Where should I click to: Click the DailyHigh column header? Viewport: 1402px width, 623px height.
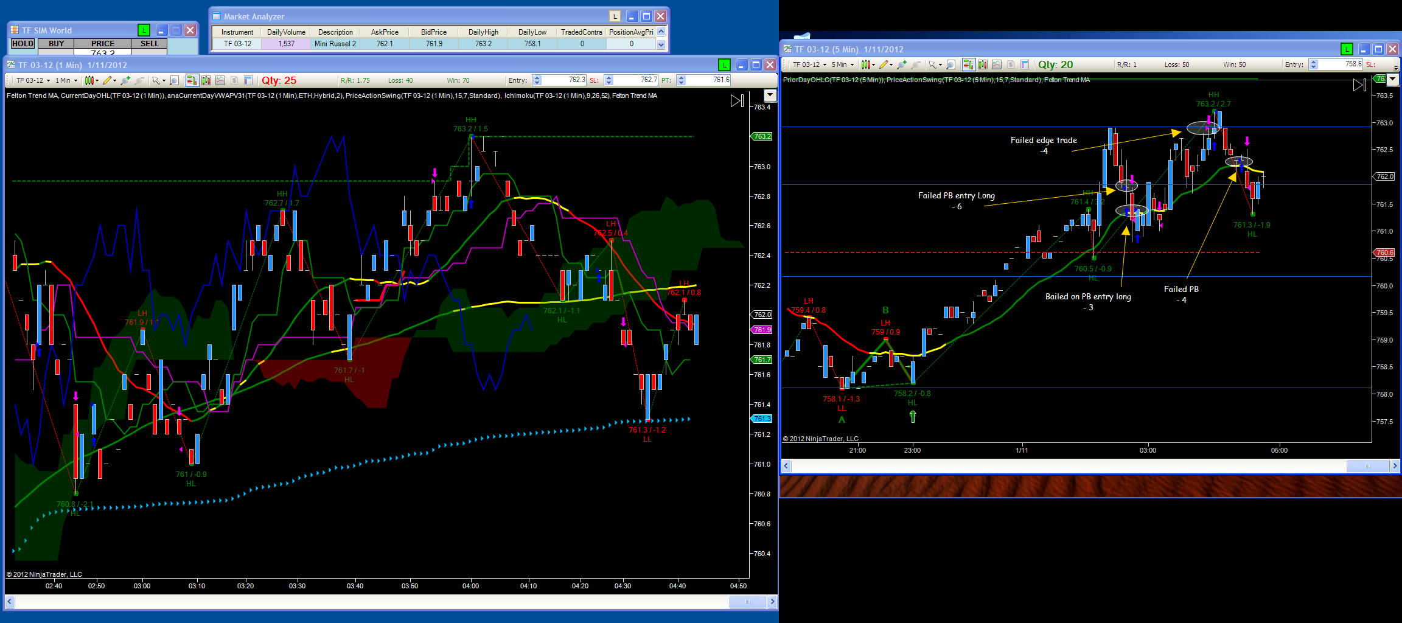[x=483, y=32]
